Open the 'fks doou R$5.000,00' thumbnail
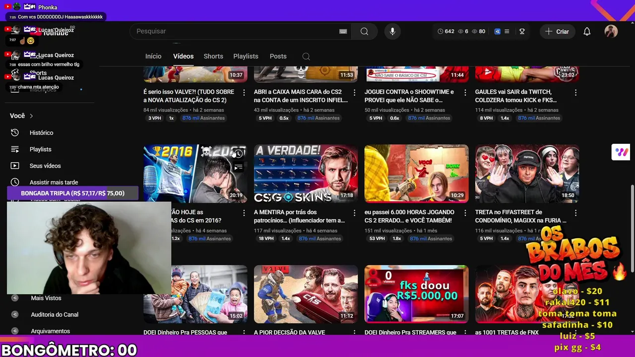Viewport: 635px width, 357px height. tap(416, 294)
